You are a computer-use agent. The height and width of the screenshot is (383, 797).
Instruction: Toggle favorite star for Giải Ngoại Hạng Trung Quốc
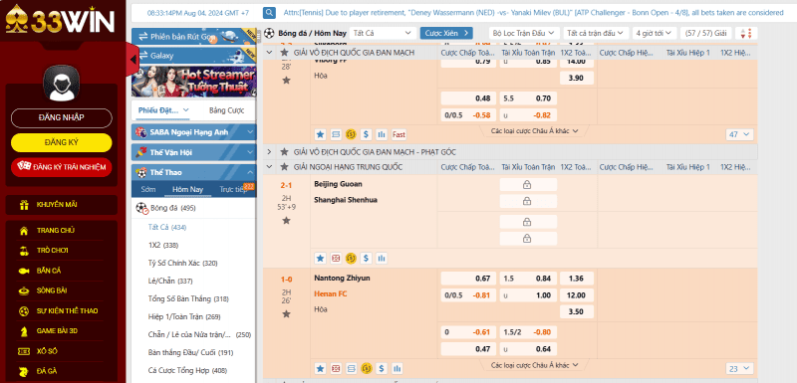click(x=285, y=167)
